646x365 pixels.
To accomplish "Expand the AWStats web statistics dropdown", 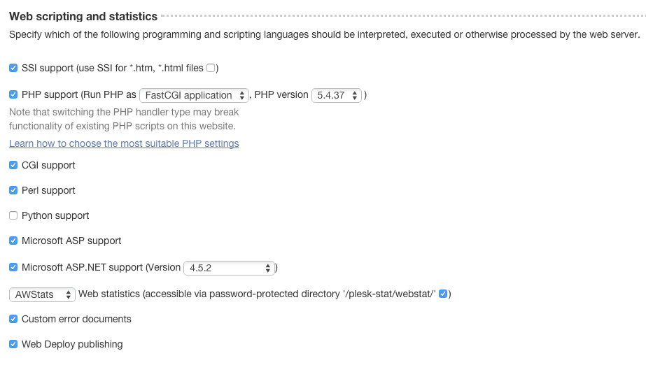I will 42,294.
